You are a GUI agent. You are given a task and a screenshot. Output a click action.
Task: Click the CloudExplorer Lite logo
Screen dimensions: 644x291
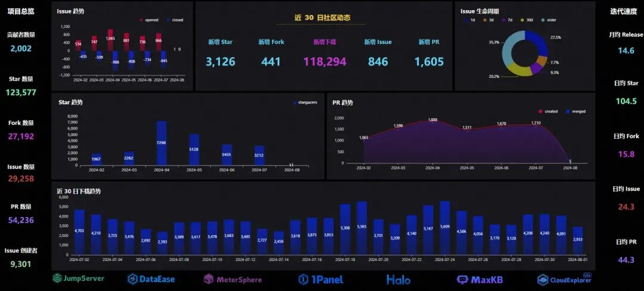[565, 280]
